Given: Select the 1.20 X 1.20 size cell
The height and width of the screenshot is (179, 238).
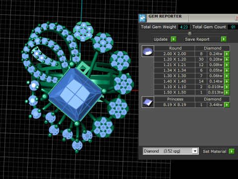Looking at the screenshot, I should click(x=175, y=59).
